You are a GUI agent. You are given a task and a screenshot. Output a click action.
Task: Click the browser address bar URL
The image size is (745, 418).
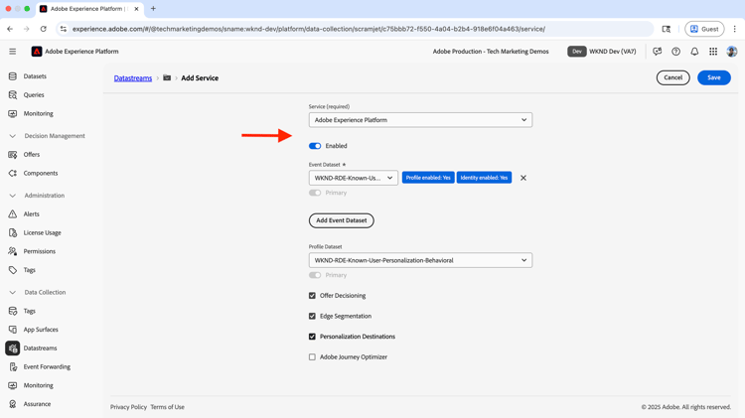[309, 29]
